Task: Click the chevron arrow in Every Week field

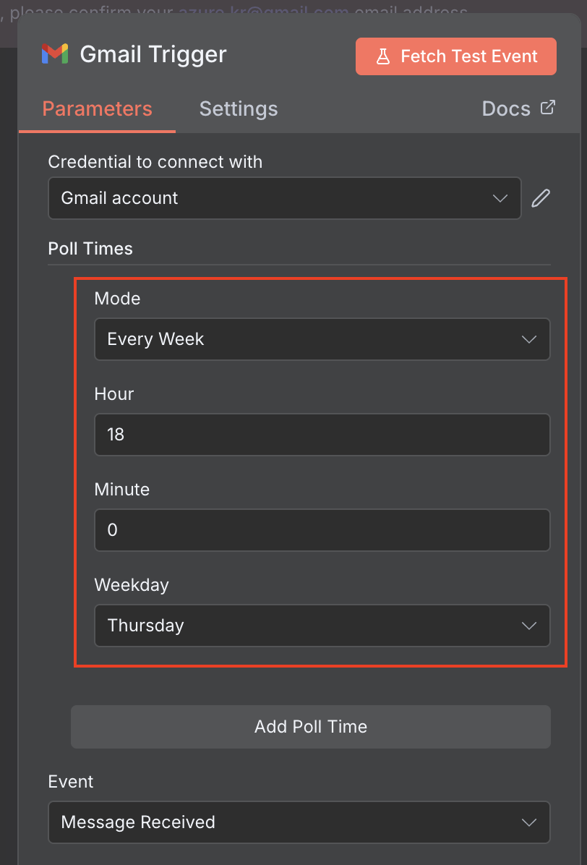Action: coord(529,339)
